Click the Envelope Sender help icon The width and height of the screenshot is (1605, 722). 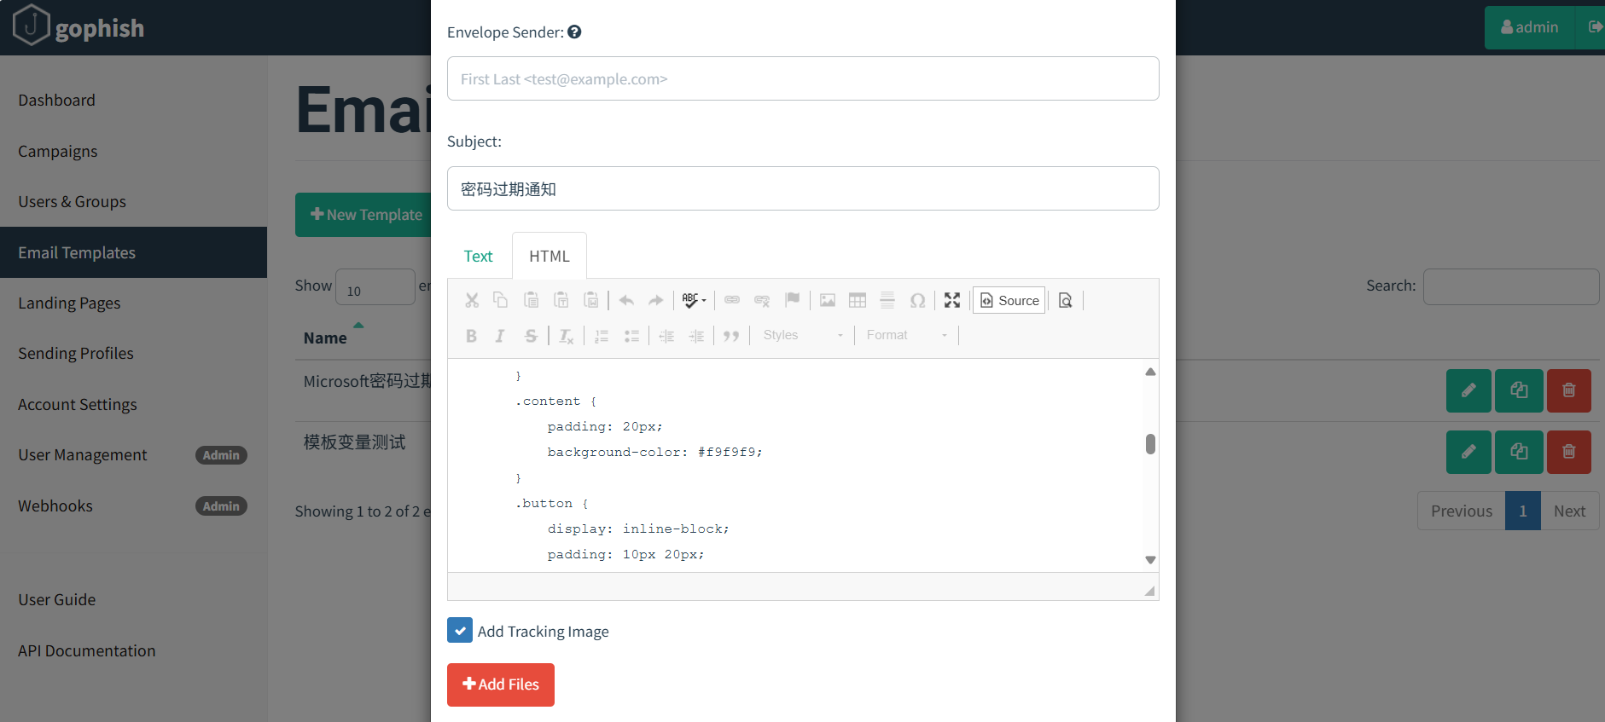[x=574, y=32]
